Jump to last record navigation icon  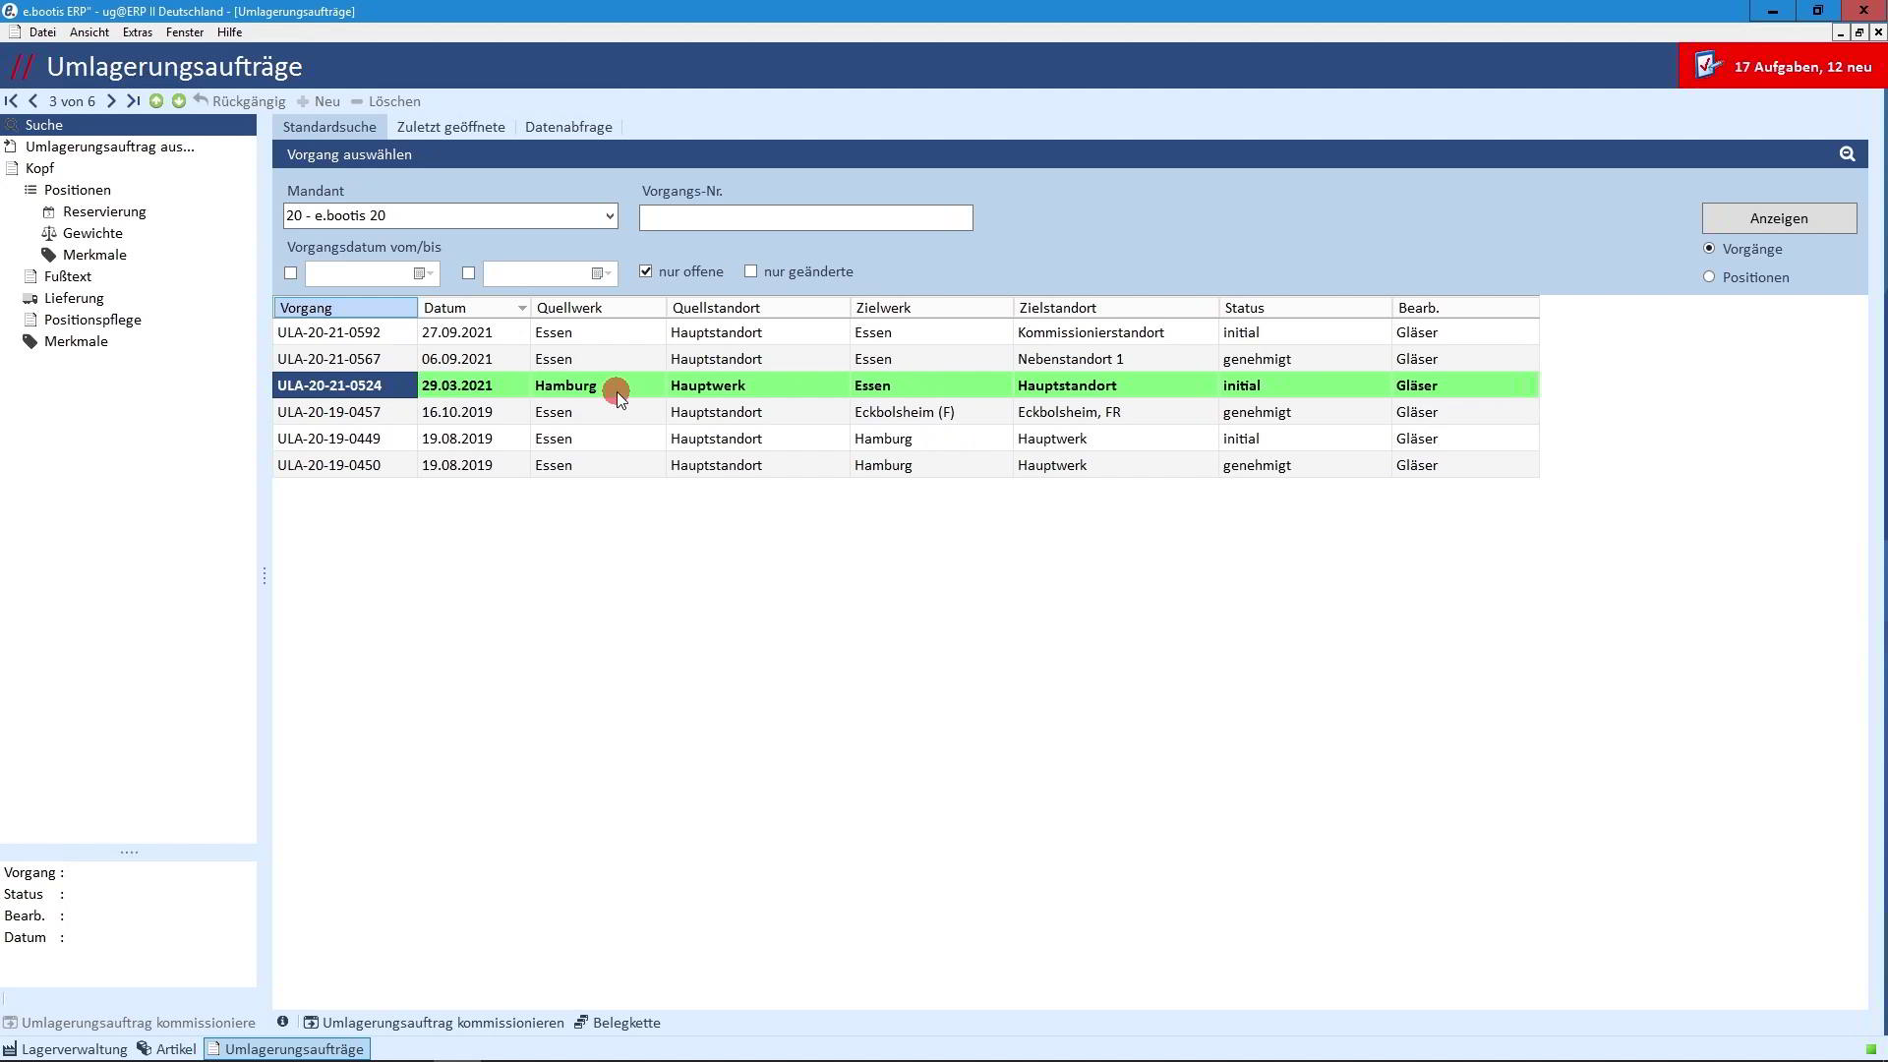(133, 101)
